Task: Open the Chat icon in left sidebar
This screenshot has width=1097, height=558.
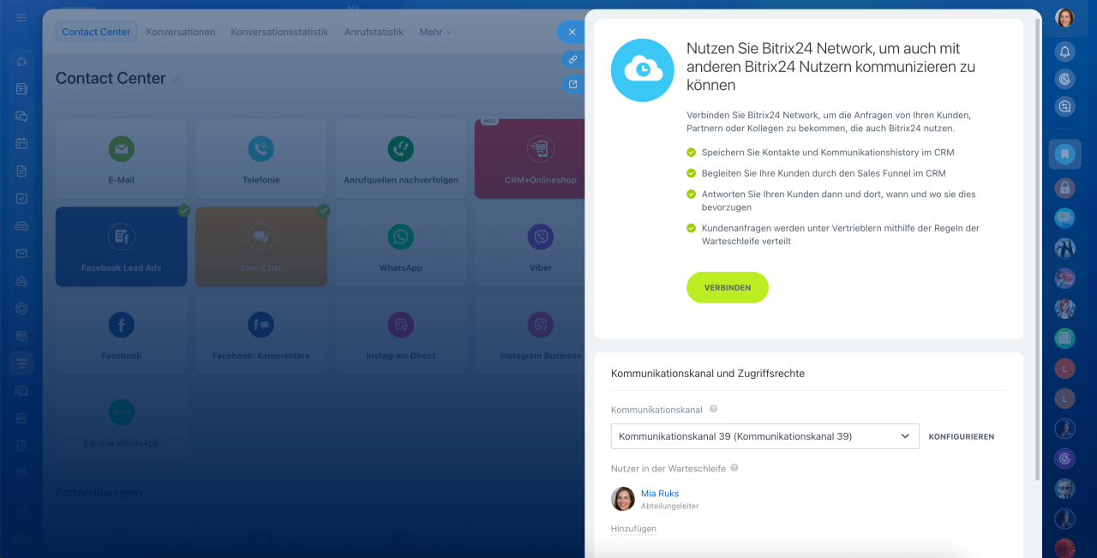Action: [21, 117]
